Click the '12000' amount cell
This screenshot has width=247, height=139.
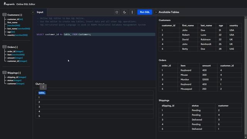point(205,80)
